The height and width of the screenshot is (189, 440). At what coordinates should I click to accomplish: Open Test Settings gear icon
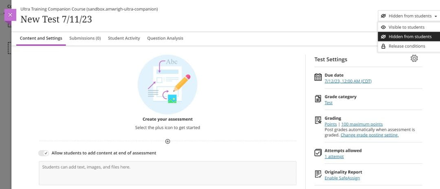414,58
